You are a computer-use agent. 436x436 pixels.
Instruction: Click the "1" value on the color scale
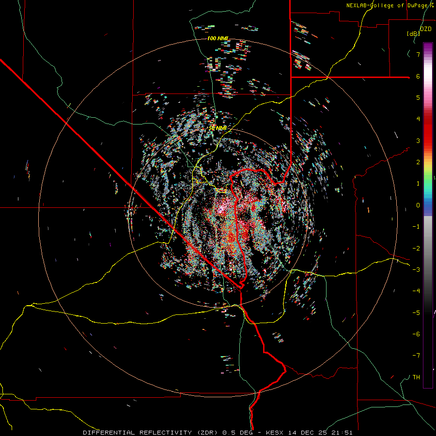point(418,184)
